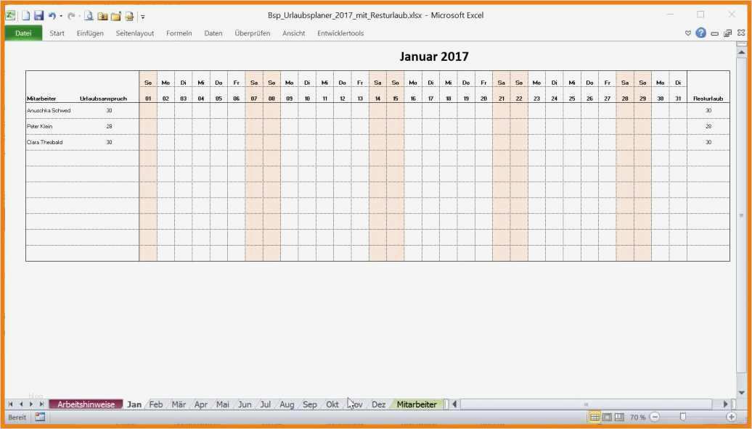
Task: Switch to the Jul sheet tab
Action: click(265, 404)
